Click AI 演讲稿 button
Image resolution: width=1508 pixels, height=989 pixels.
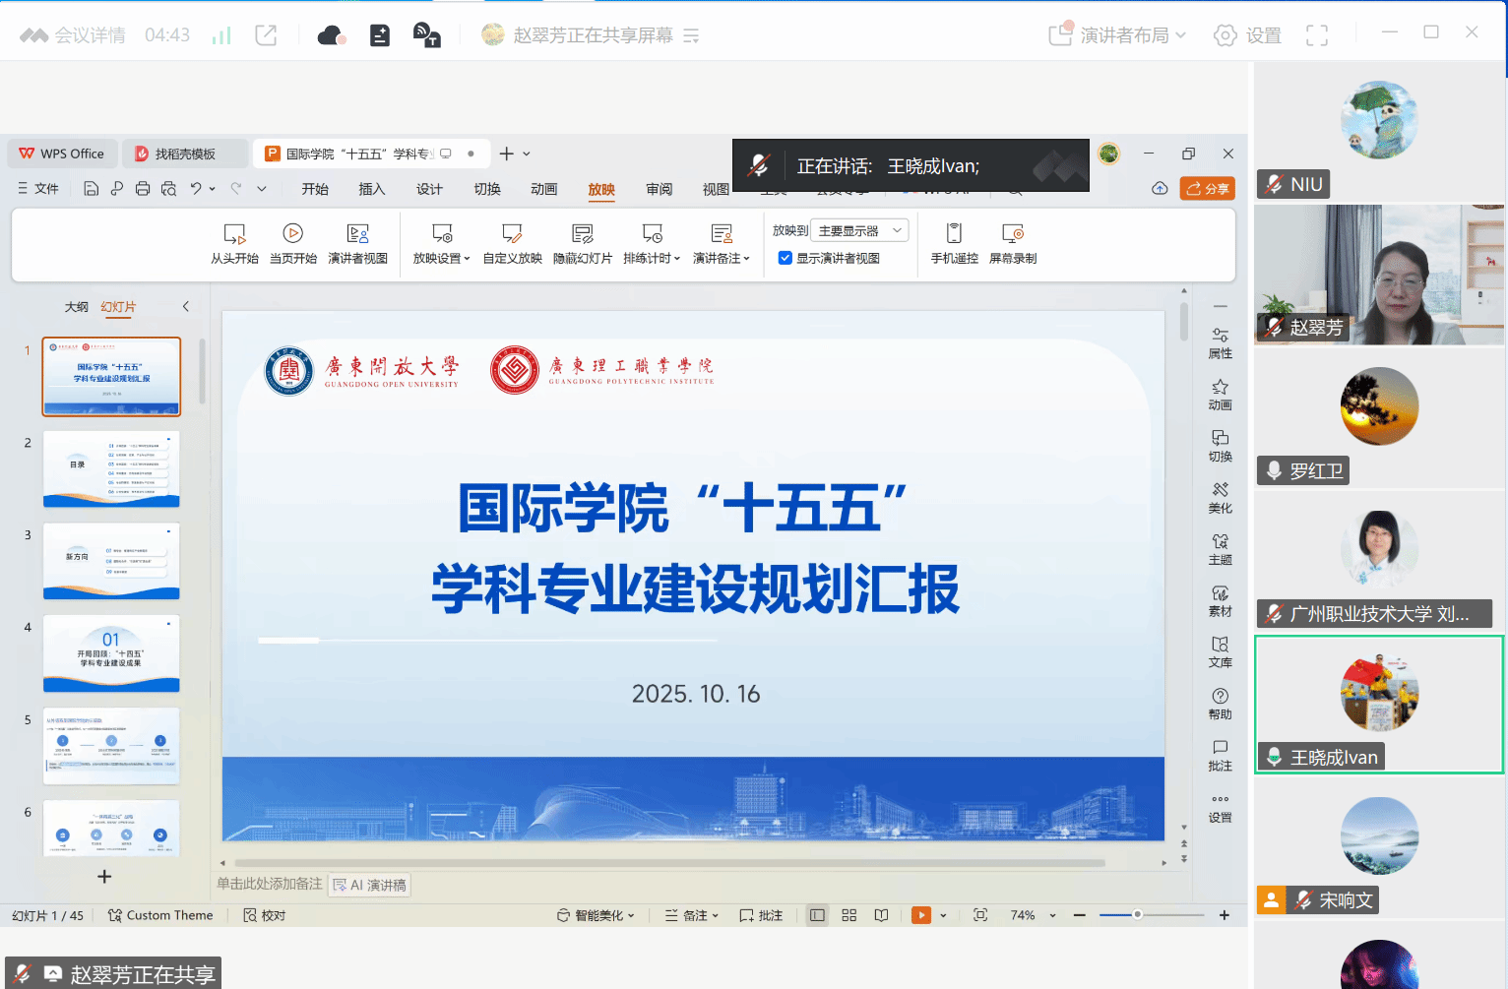pyautogui.click(x=370, y=885)
